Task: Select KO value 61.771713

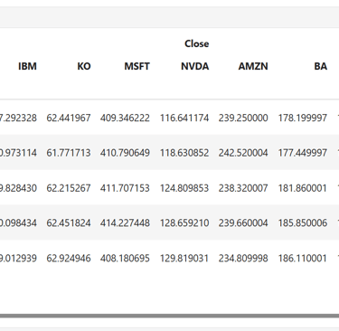Action: (69, 153)
